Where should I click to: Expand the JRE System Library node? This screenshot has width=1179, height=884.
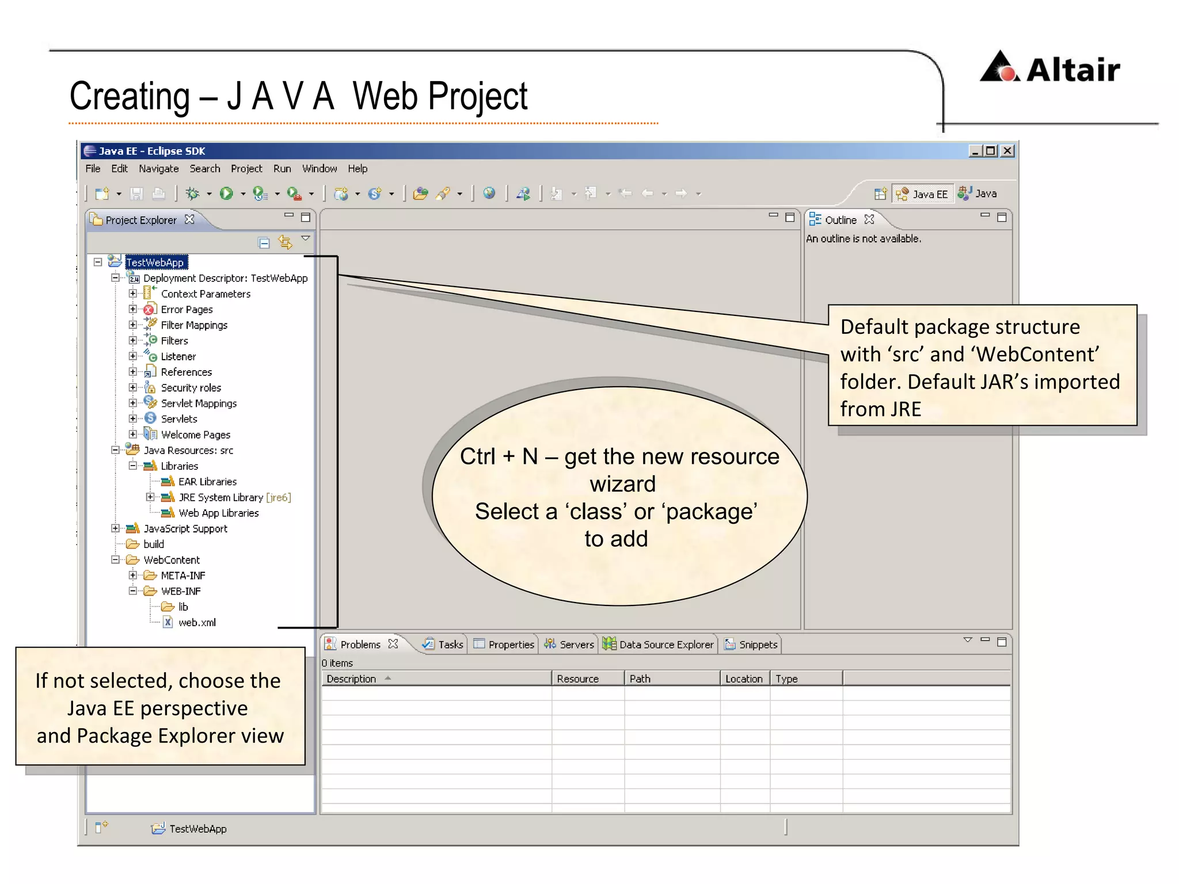tap(150, 497)
